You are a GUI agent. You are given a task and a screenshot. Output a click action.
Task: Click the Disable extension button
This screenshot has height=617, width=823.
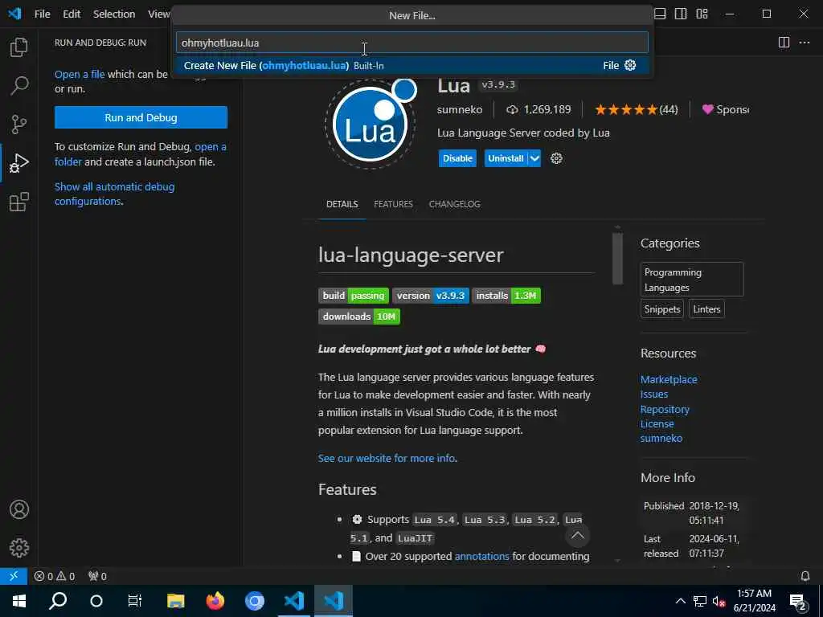[x=457, y=158]
